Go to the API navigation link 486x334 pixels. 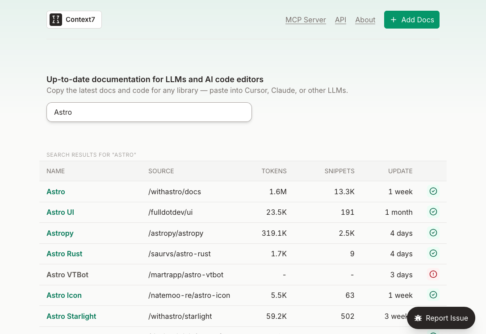pos(340,20)
